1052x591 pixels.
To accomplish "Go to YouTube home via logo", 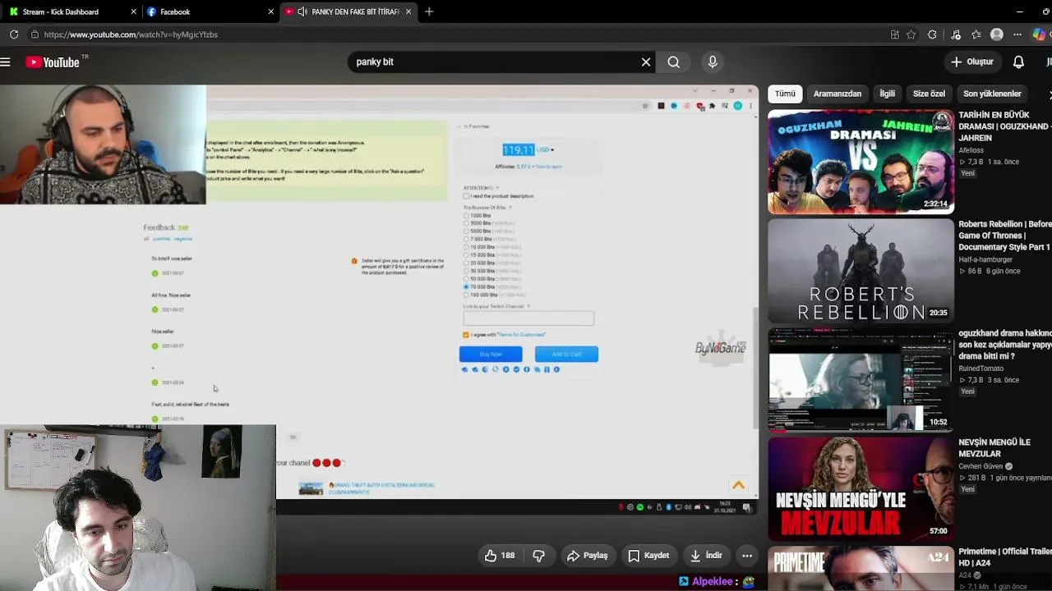I will (53, 62).
